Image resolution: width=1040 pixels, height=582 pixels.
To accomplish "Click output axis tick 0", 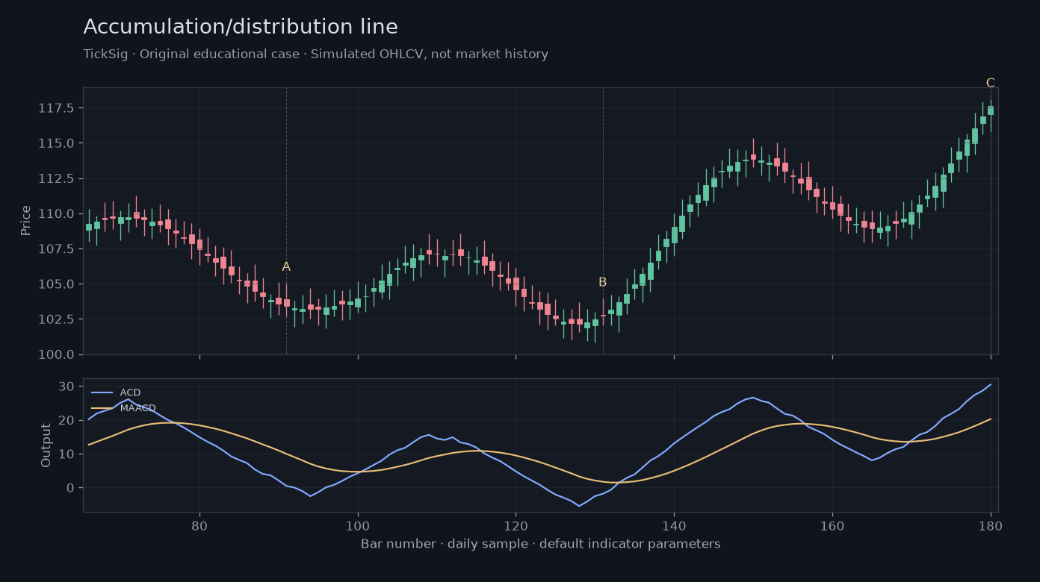I will 70,488.
